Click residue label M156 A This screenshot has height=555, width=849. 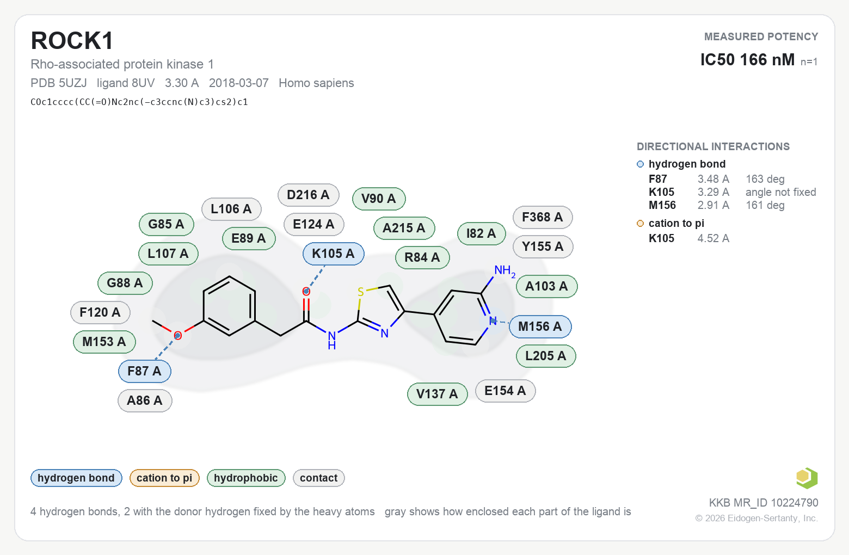click(x=540, y=326)
